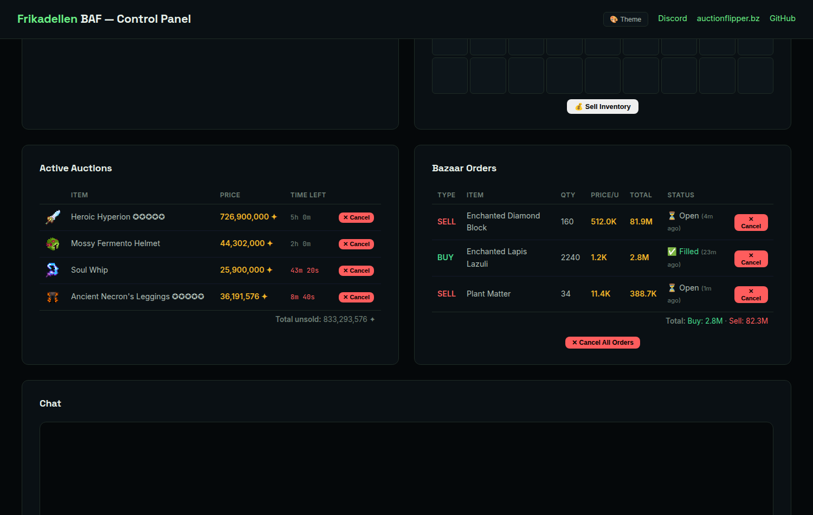
Task: Select the Heroic Hyperion item name
Action: (x=118, y=217)
